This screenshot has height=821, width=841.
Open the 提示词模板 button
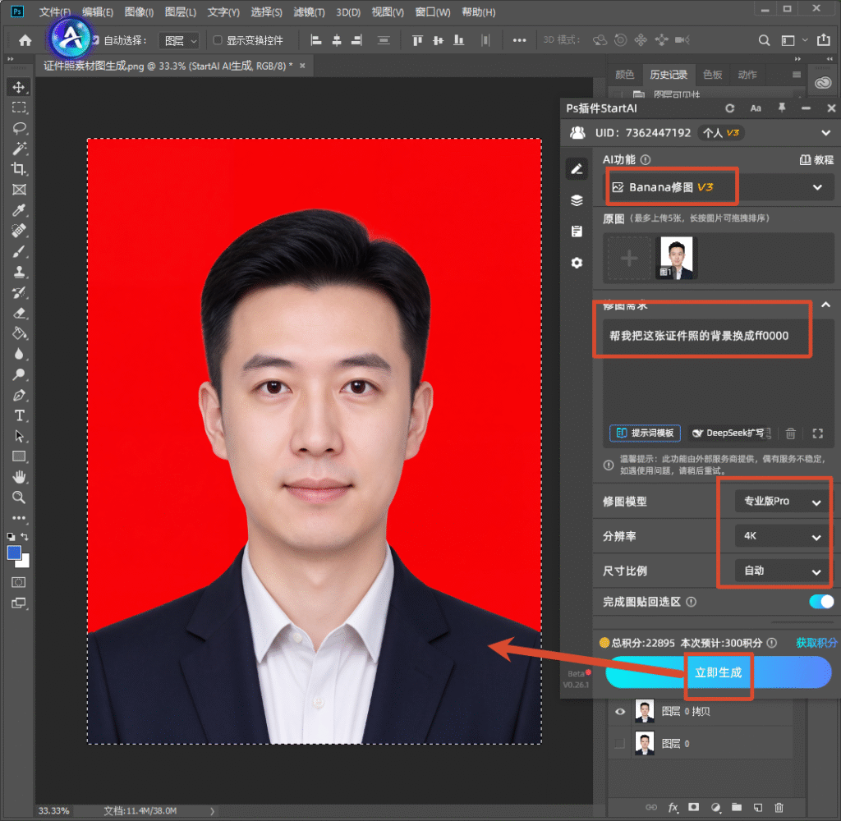(x=645, y=433)
